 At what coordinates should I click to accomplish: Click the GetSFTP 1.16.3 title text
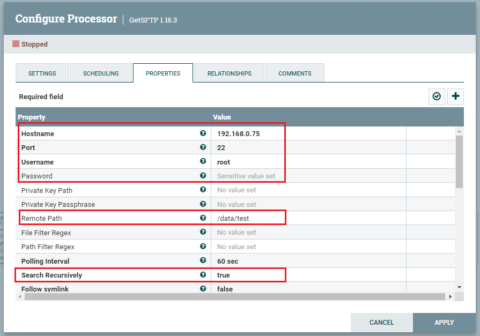click(x=153, y=20)
